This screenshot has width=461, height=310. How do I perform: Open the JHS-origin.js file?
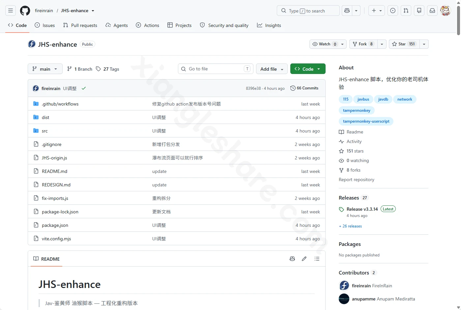tap(54, 158)
